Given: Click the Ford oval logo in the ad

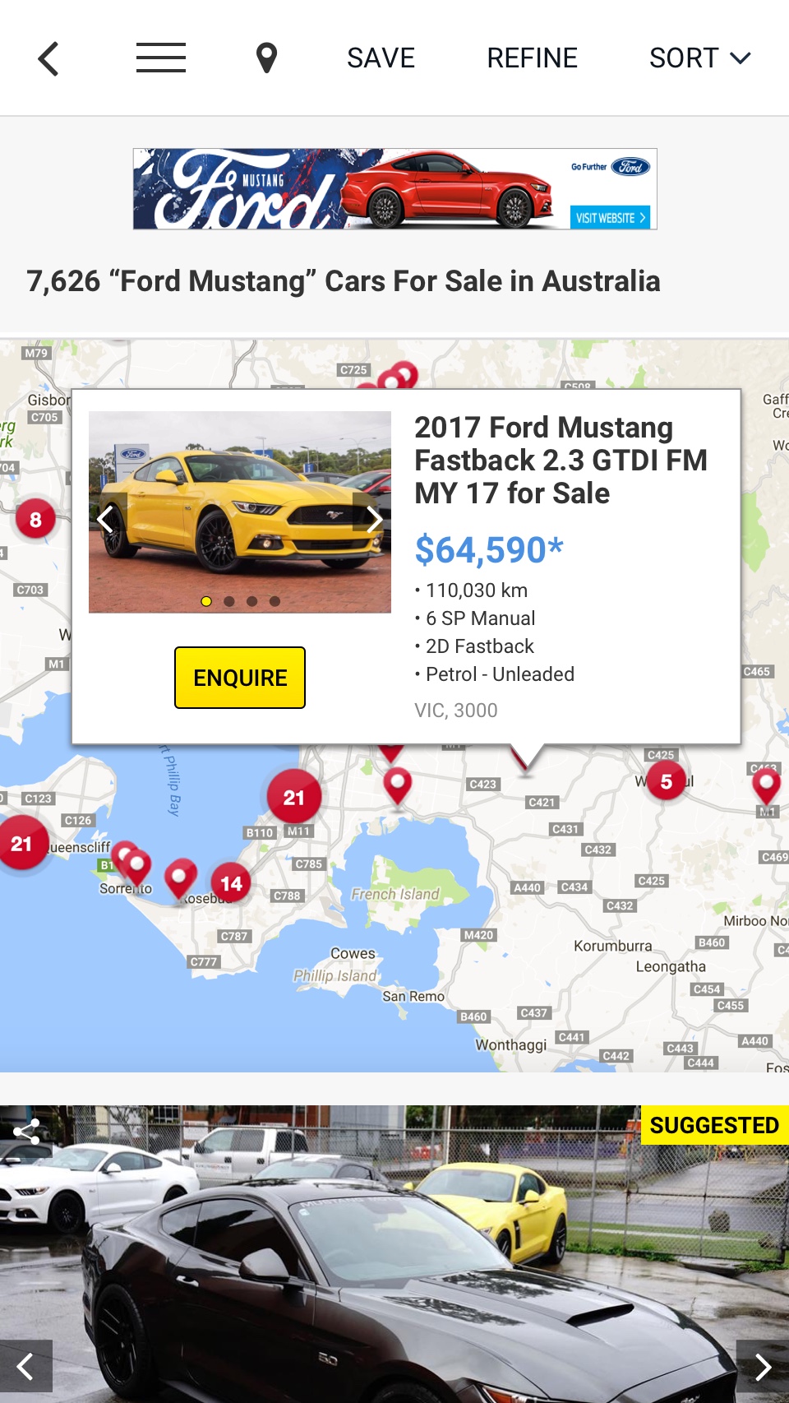Looking at the screenshot, I should (x=630, y=167).
